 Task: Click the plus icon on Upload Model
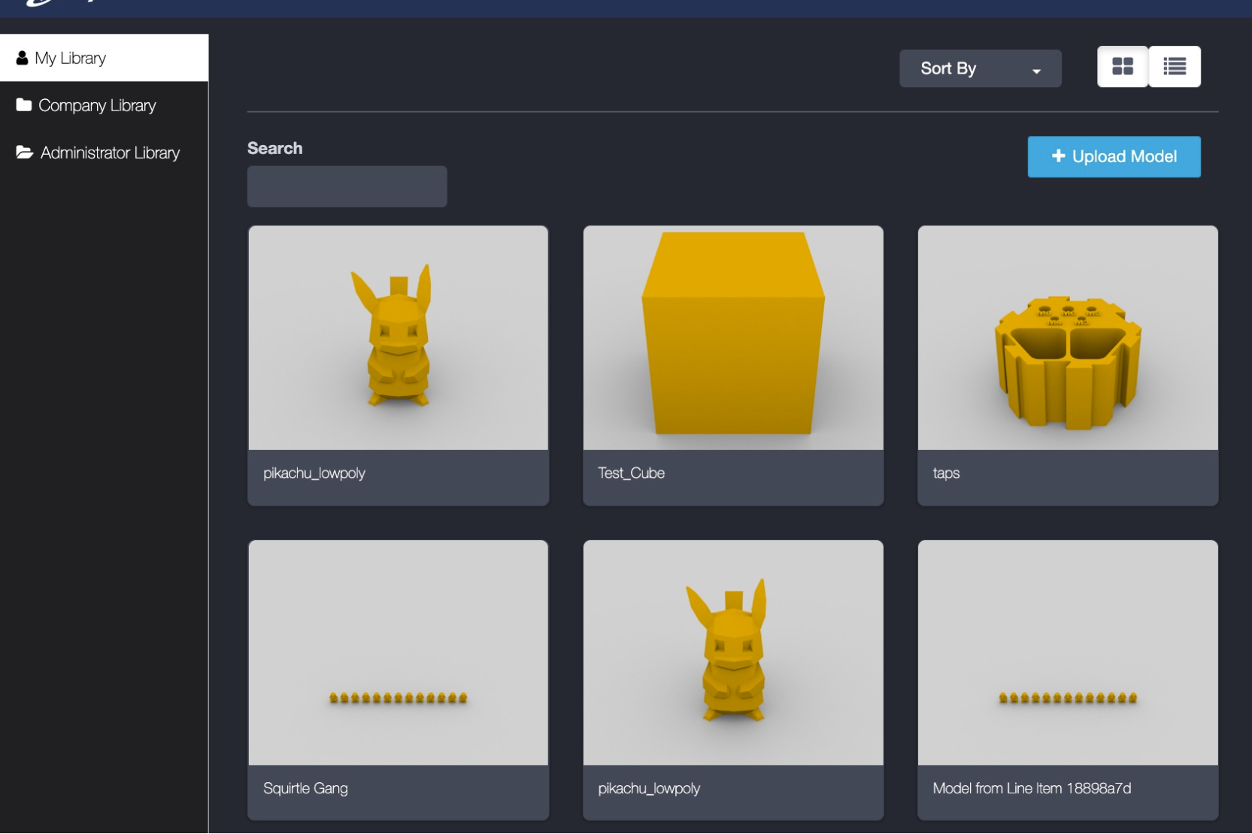tap(1058, 156)
